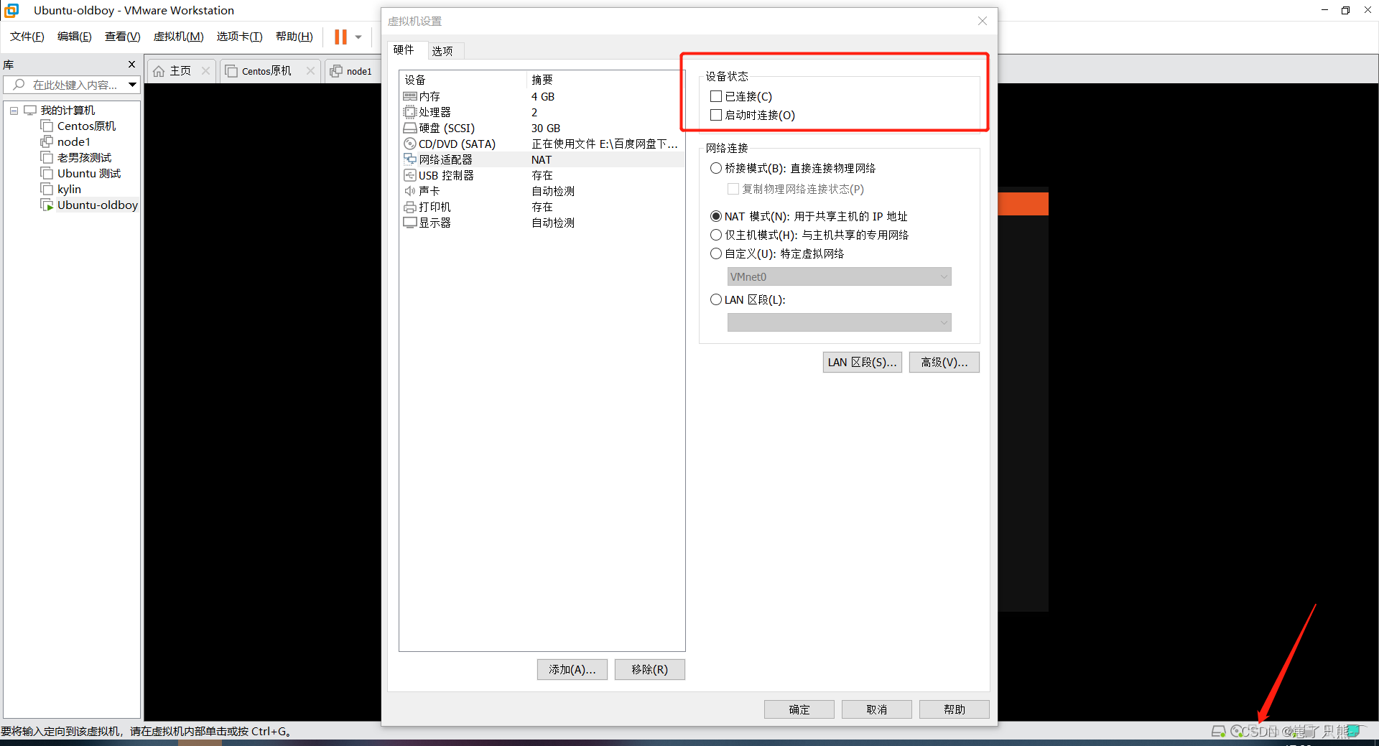This screenshot has width=1379, height=746.
Task: Click the 设备 column header
Action: click(x=463, y=80)
